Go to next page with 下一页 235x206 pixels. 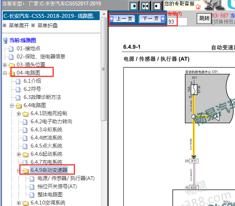[x=152, y=19]
